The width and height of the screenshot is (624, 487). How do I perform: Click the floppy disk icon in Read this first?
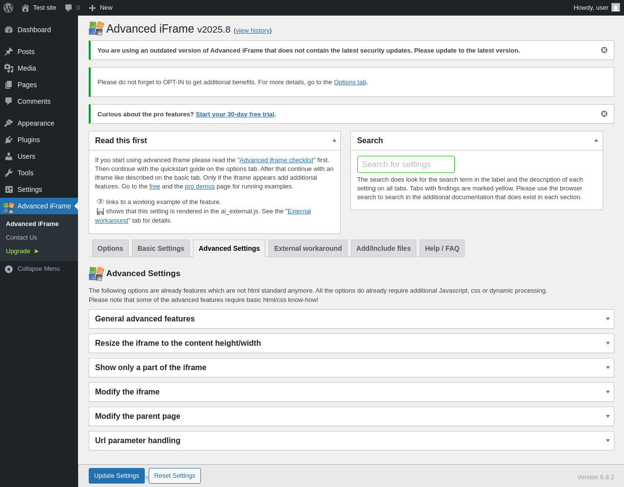pyautogui.click(x=100, y=211)
